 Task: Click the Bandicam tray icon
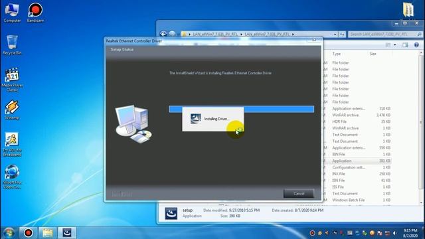[312, 233]
